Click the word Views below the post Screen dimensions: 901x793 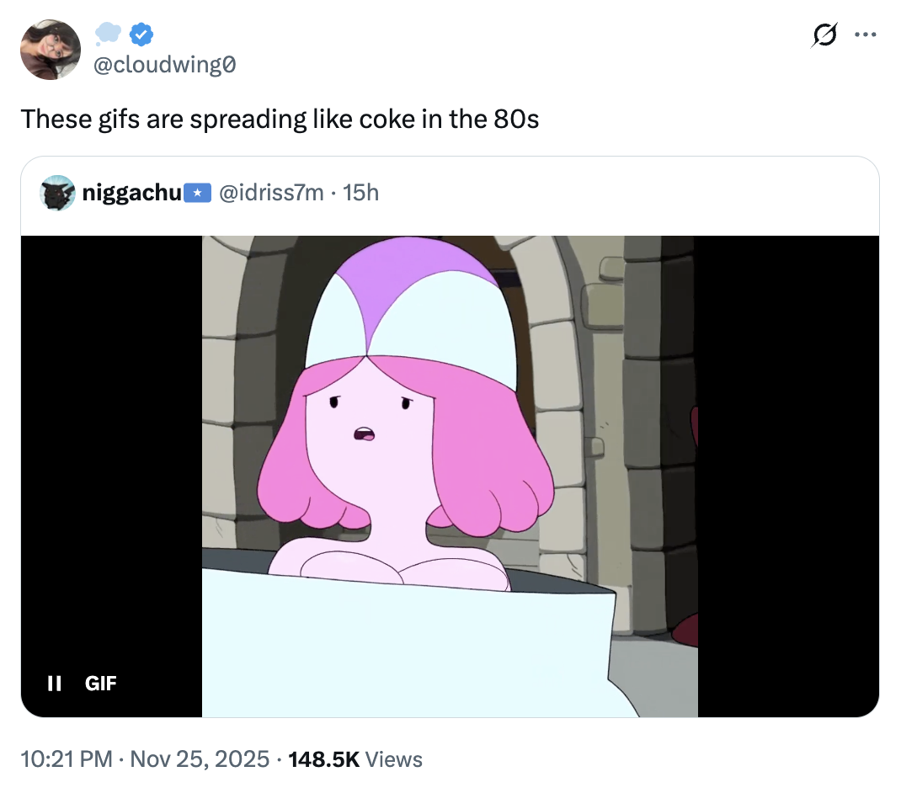(x=394, y=759)
